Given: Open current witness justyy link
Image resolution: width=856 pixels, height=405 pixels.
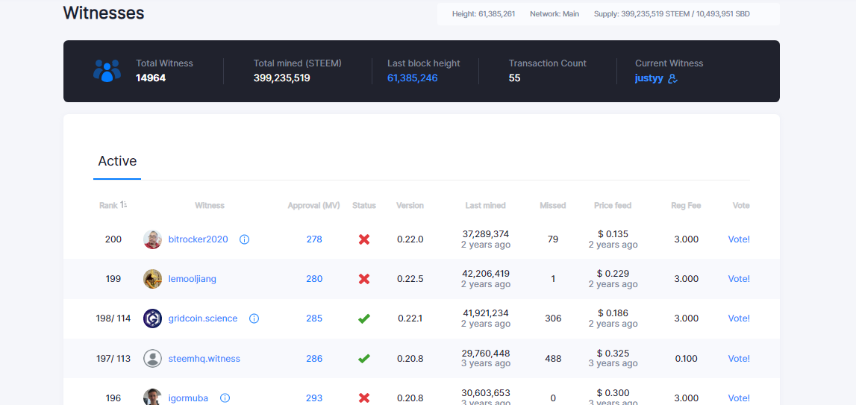Looking at the screenshot, I should click(x=649, y=78).
